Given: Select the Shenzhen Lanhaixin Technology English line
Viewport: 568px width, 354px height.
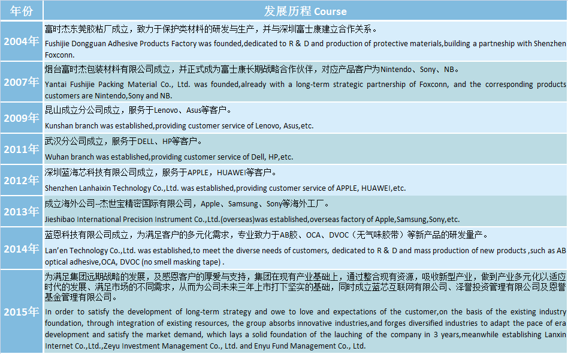Looking at the screenshot, I should [225, 188].
